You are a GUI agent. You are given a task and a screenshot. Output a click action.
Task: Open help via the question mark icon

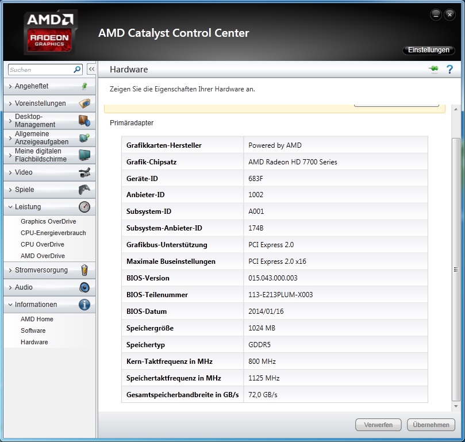(450, 70)
